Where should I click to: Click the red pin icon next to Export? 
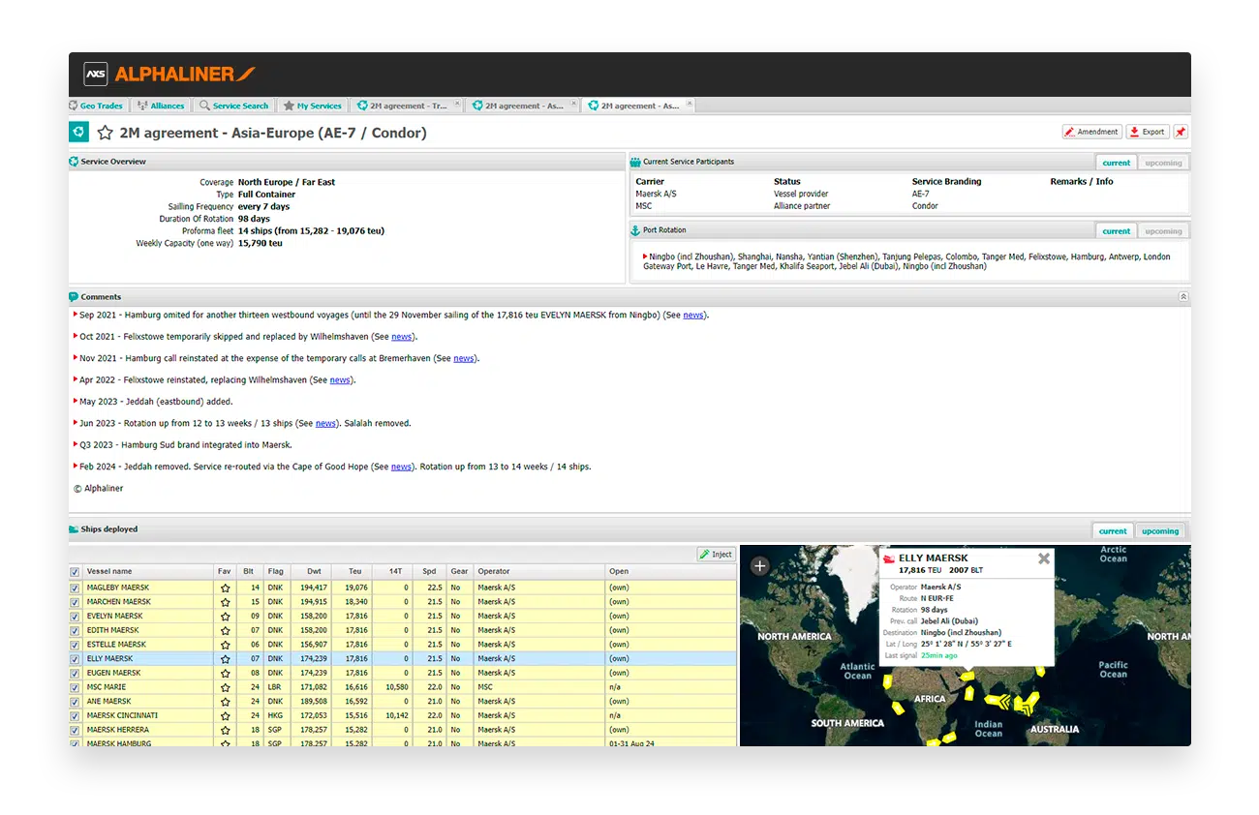1181,132
